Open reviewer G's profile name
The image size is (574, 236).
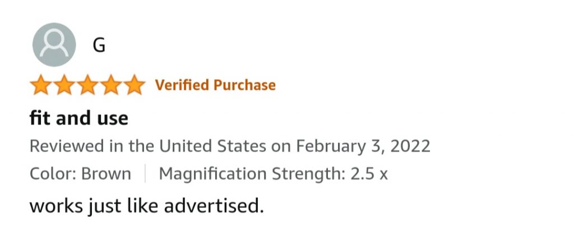click(99, 46)
